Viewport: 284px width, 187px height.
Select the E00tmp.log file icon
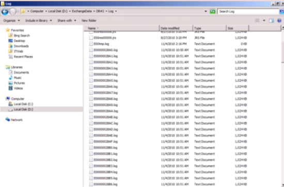tap(91, 44)
